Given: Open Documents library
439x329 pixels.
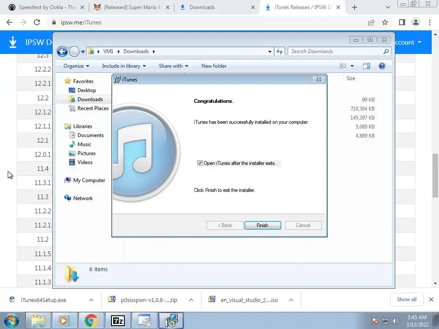Looking at the screenshot, I should [90, 135].
